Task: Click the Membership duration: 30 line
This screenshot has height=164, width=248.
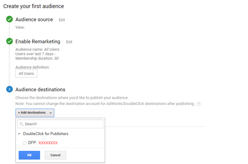Action: point(37,58)
